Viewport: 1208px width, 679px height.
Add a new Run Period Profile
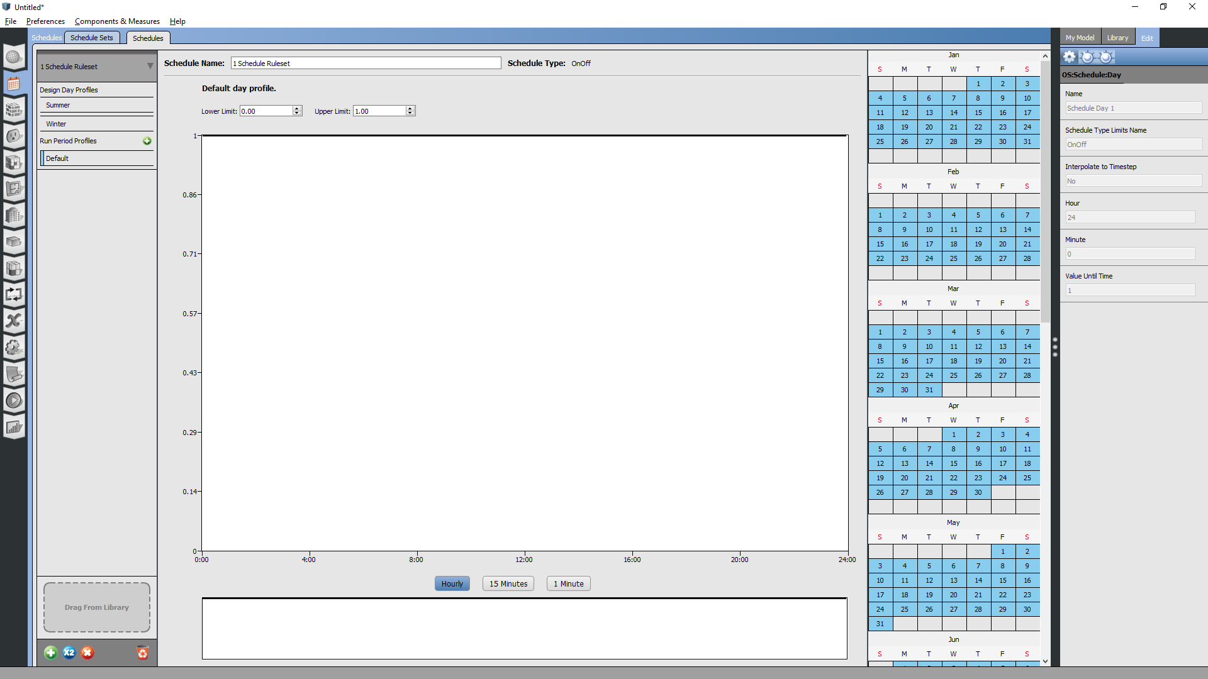pyautogui.click(x=147, y=141)
